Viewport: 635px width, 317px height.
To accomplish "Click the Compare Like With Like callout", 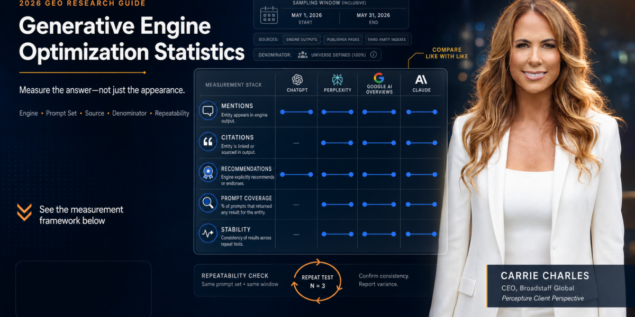I will coord(447,53).
